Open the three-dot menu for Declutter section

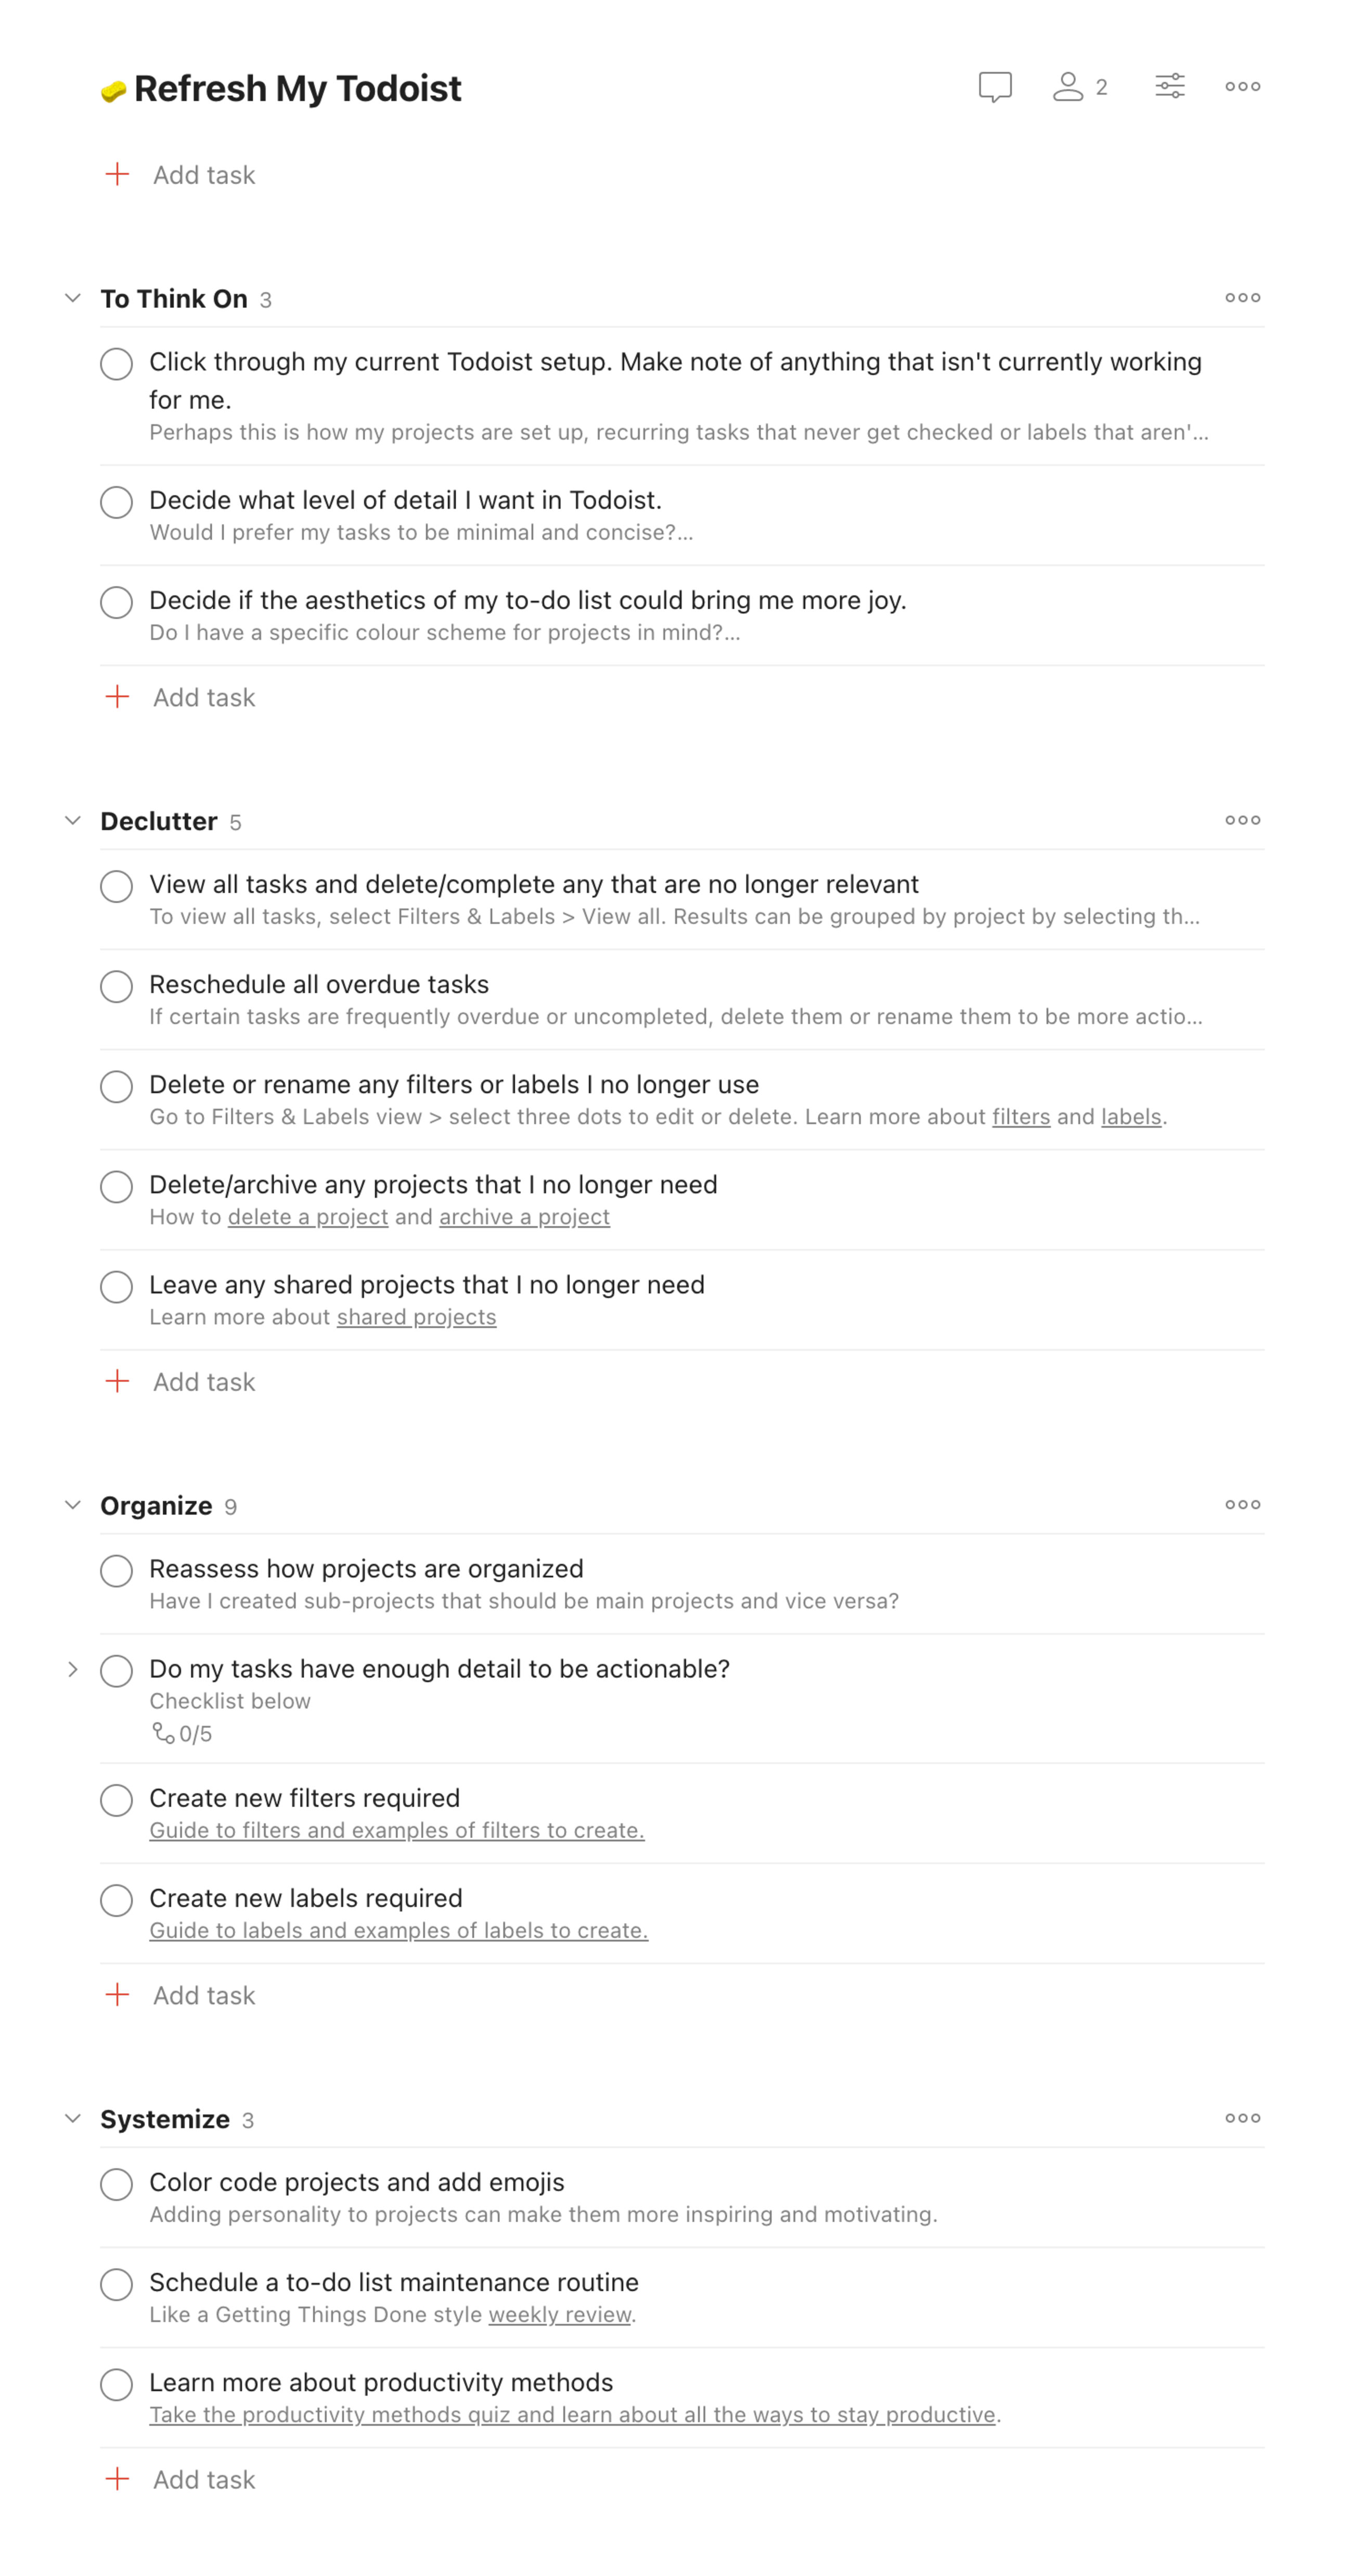click(1242, 820)
